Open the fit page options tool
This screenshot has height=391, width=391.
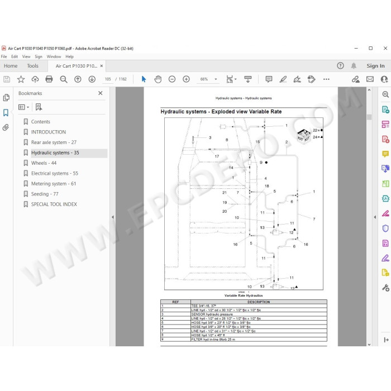tap(231, 79)
